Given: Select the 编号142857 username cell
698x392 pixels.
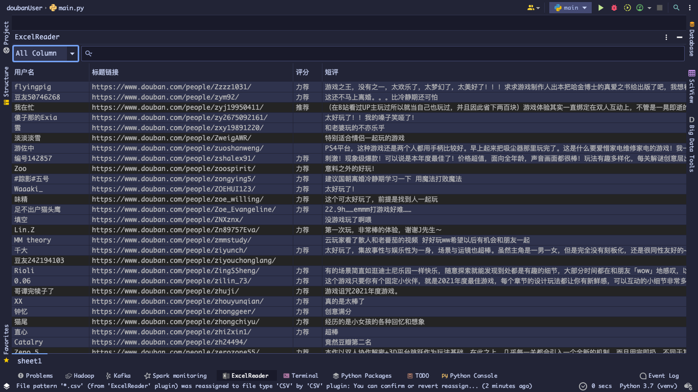Looking at the screenshot, I should tap(51, 158).
